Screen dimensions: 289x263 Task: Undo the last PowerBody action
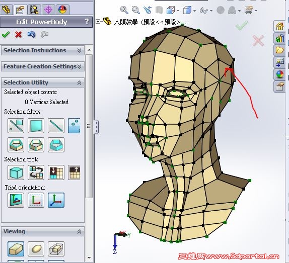[x=31, y=34]
